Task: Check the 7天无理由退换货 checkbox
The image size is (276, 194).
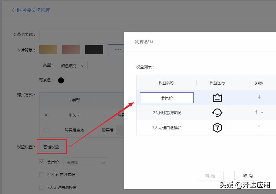Action: [41, 187]
